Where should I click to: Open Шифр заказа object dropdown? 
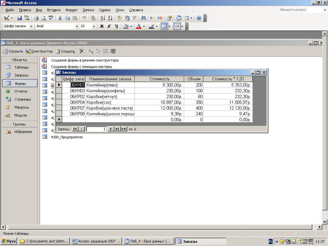tap(31, 26)
